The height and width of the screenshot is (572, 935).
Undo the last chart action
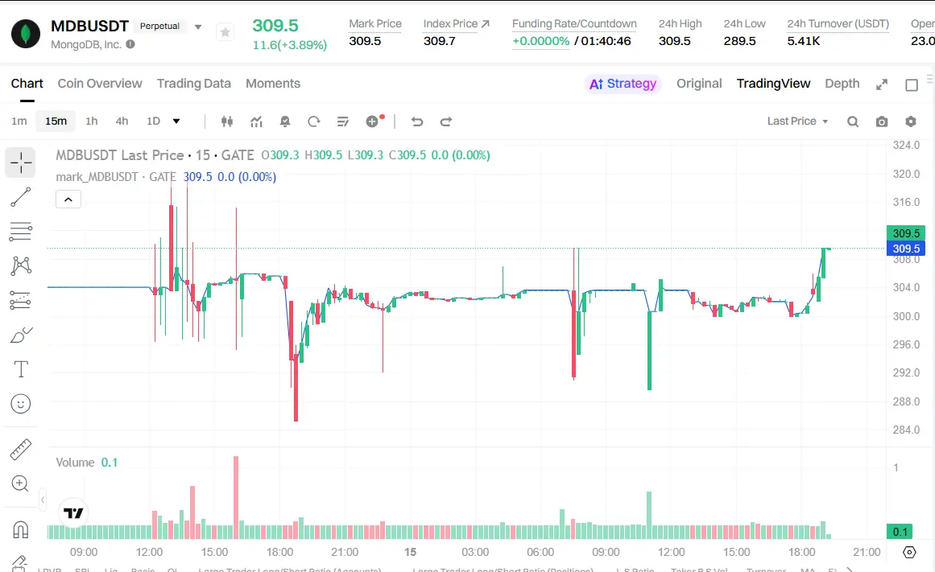coord(417,121)
